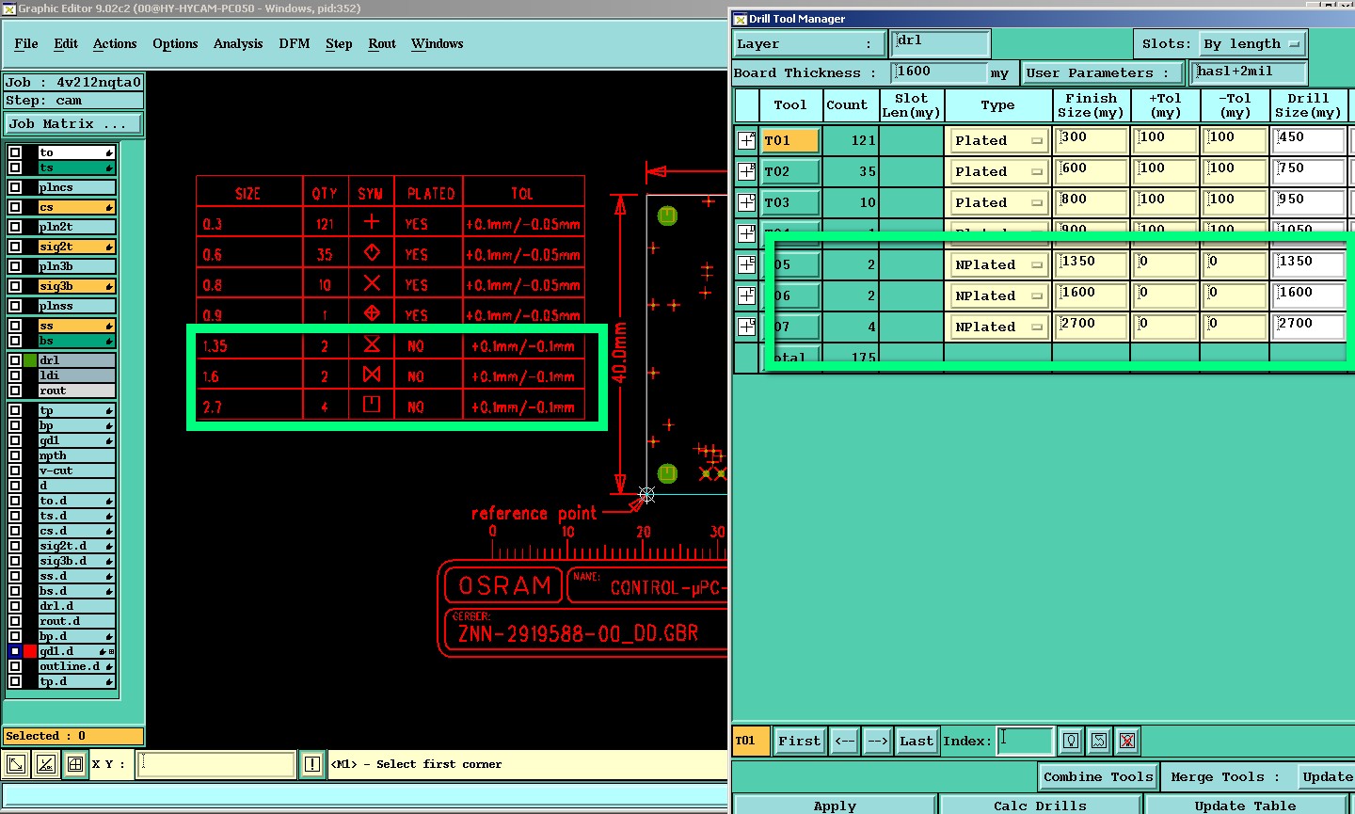Open the Edit menu
Viewport: 1355px width, 814px height.
pyautogui.click(x=66, y=44)
